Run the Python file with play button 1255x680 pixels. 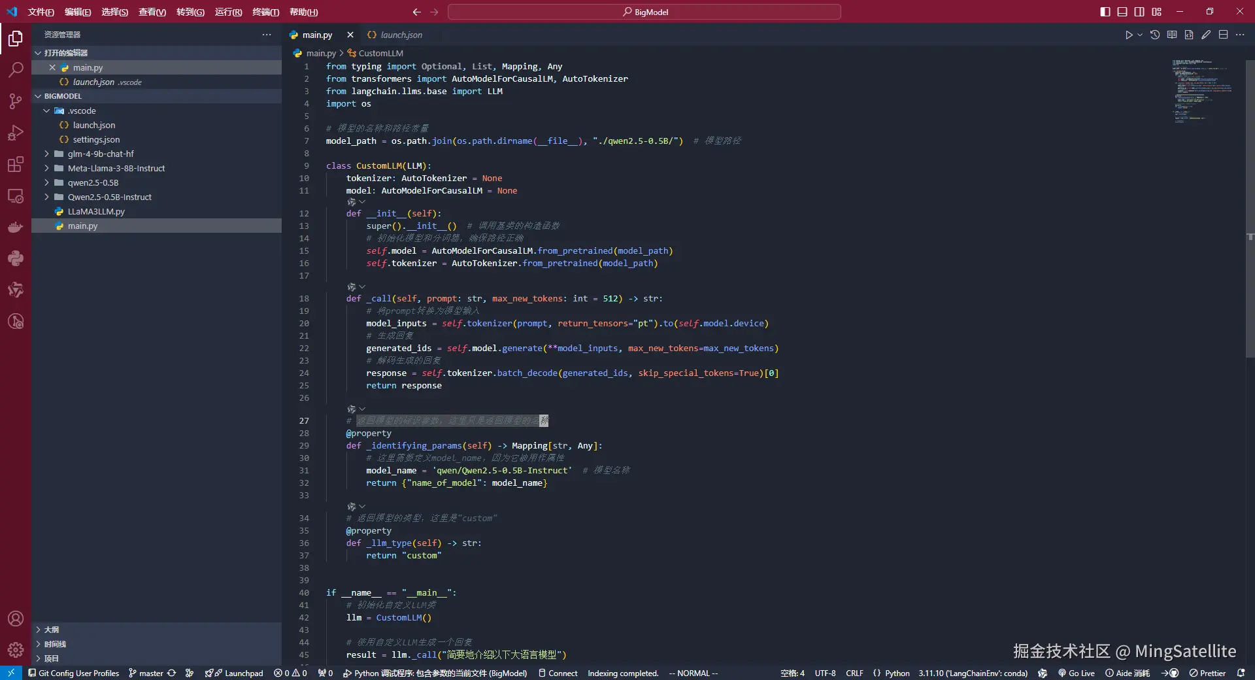pyautogui.click(x=1129, y=35)
